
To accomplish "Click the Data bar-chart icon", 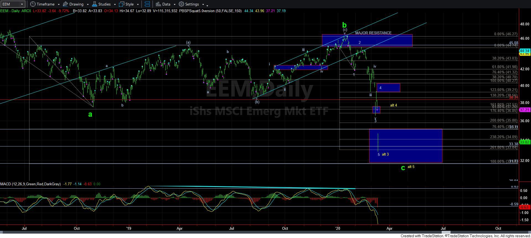I will click(x=158, y=4).
